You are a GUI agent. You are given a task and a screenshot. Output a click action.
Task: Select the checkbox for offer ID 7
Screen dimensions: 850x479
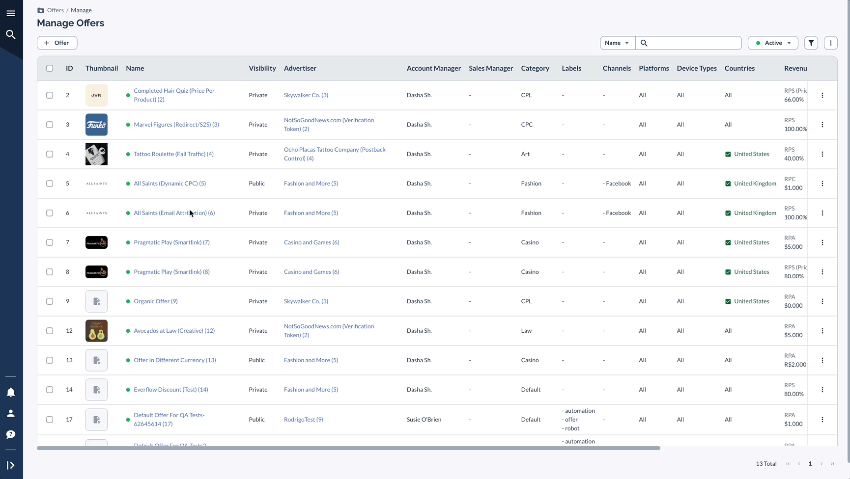coord(50,242)
